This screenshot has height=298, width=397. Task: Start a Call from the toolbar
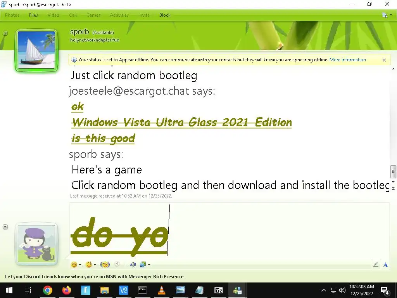click(x=73, y=15)
